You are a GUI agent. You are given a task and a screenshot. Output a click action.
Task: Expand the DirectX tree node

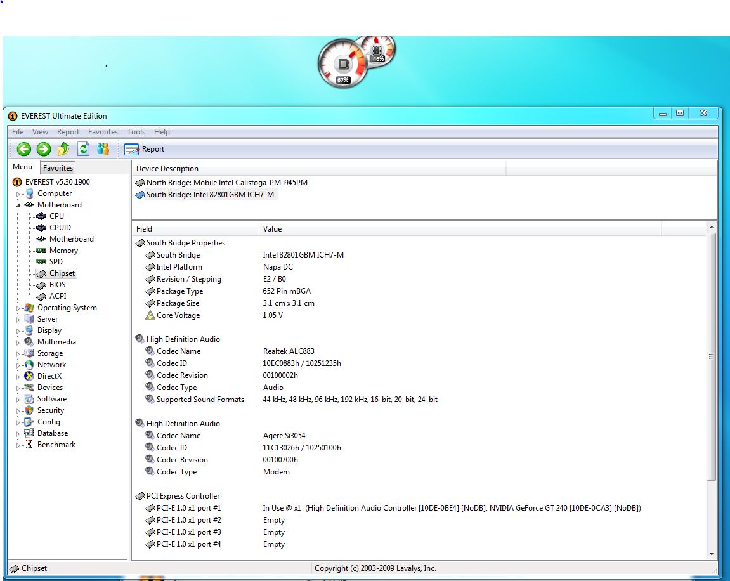click(x=18, y=376)
